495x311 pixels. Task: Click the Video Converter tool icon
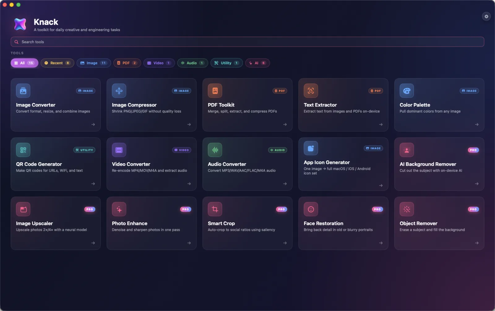(x=119, y=150)
